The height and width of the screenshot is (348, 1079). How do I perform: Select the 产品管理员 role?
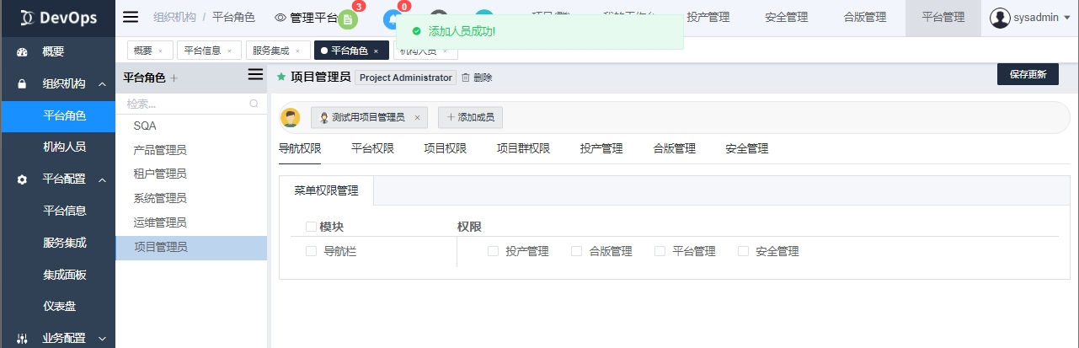(191, 150)
